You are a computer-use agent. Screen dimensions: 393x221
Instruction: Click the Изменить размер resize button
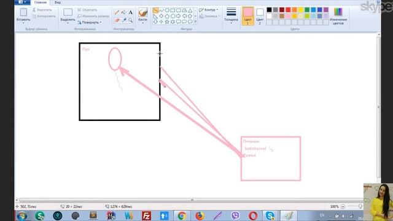coord(93,16)
